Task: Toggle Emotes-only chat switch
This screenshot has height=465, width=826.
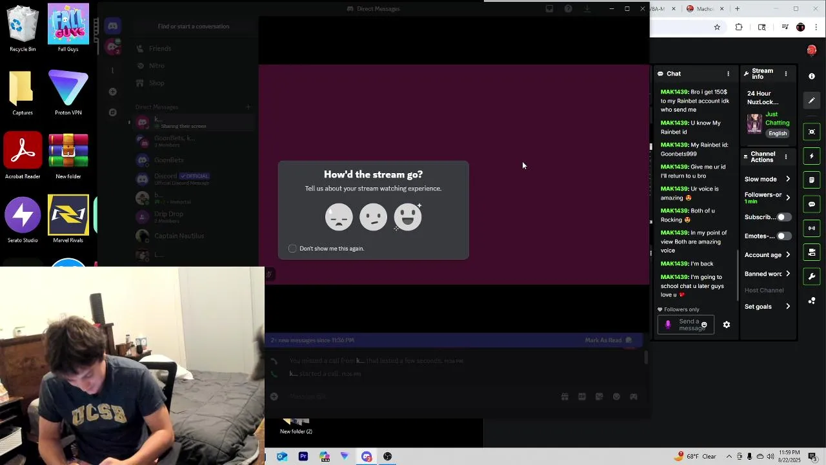Action: (x=783, y=236)
